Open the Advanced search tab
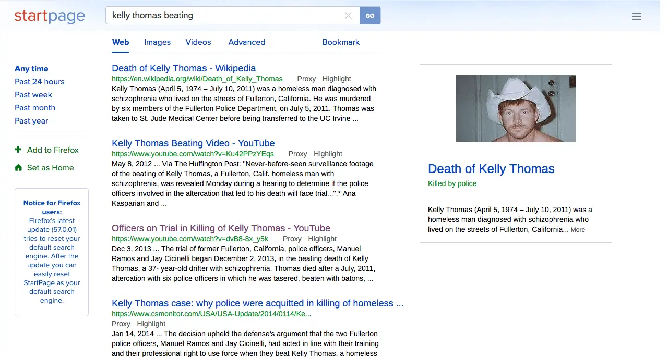668x357 pixels. (246, 42)
